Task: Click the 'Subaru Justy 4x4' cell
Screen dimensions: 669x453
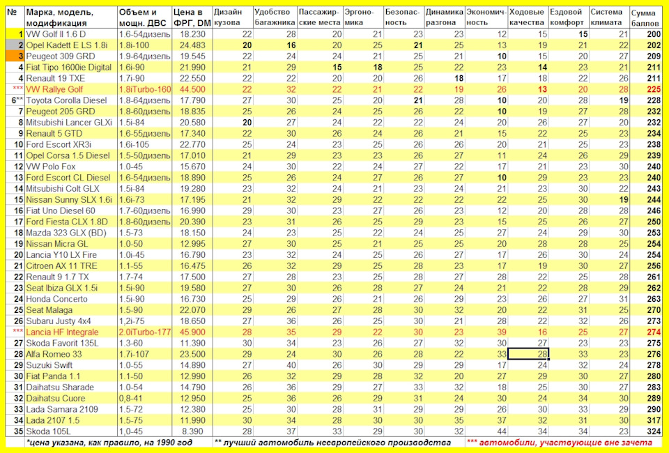Action: point(71,321)
